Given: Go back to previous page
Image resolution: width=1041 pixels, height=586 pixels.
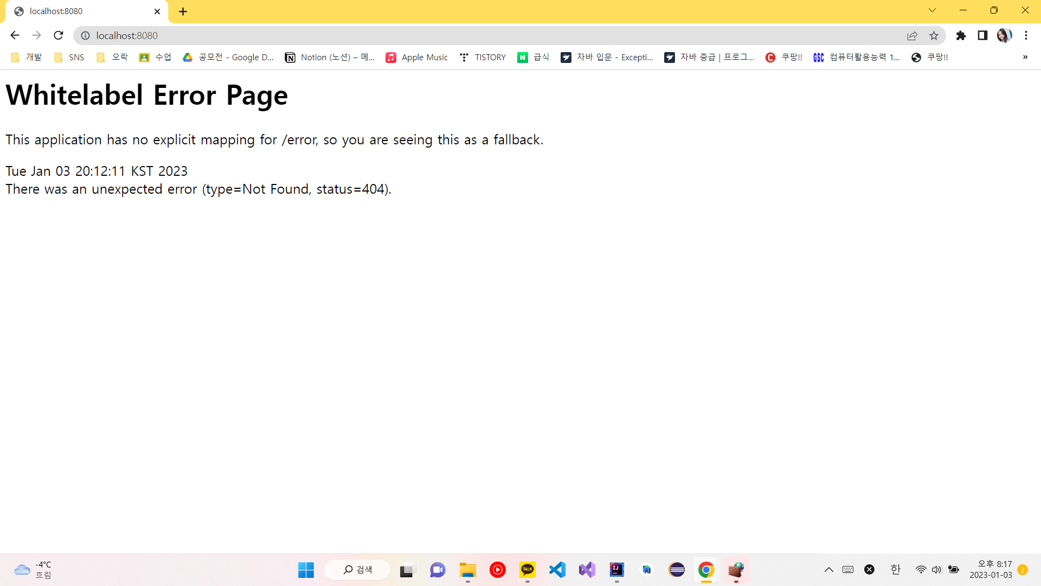Looking at the screenshot, I should click(x=15, y=35).
